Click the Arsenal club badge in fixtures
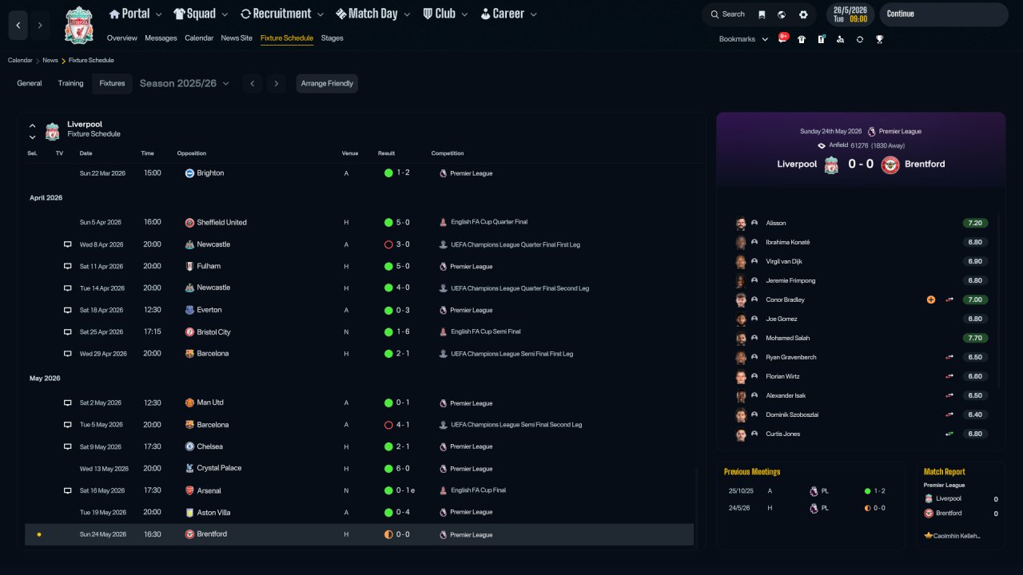1023x575 pixels. pos(190,490)
